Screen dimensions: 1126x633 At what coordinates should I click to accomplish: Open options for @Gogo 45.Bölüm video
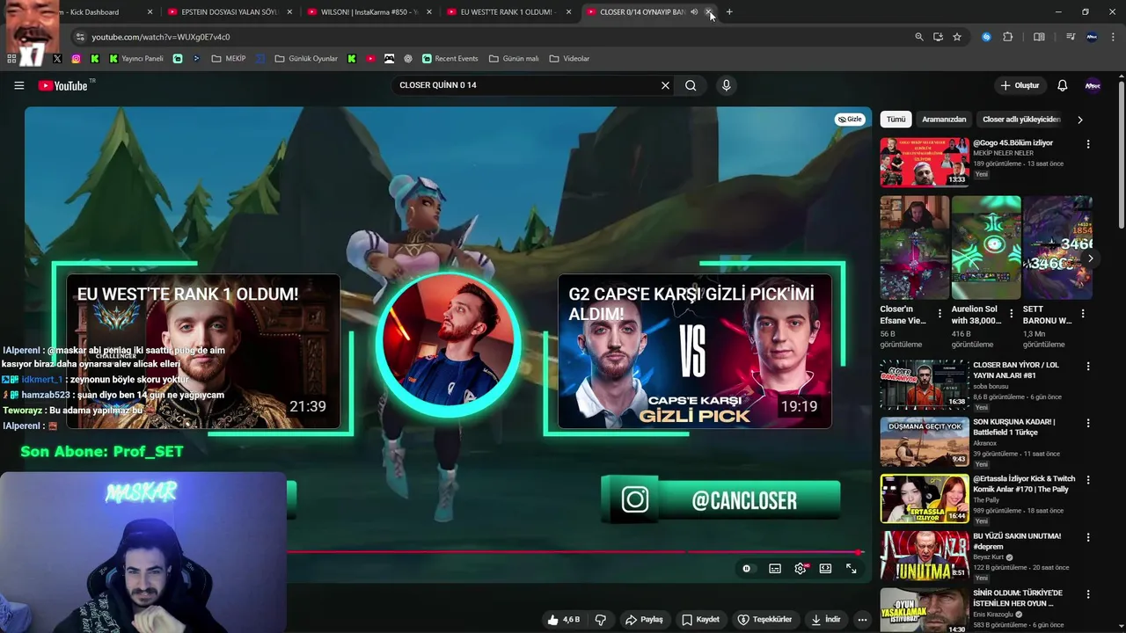(1088, 144)
